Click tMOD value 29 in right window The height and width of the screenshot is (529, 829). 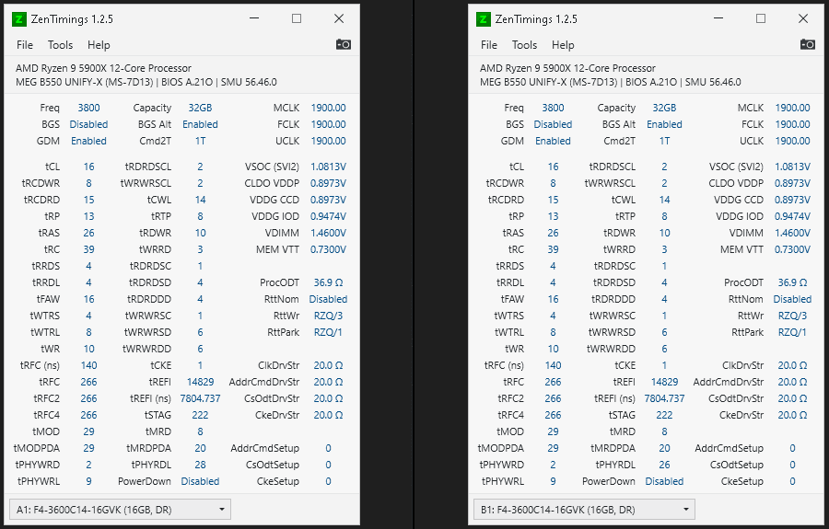coord(553,431)
